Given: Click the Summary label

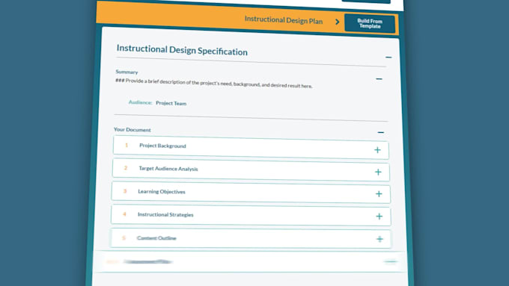Looking at the screenshot, I should click(127, 72).
